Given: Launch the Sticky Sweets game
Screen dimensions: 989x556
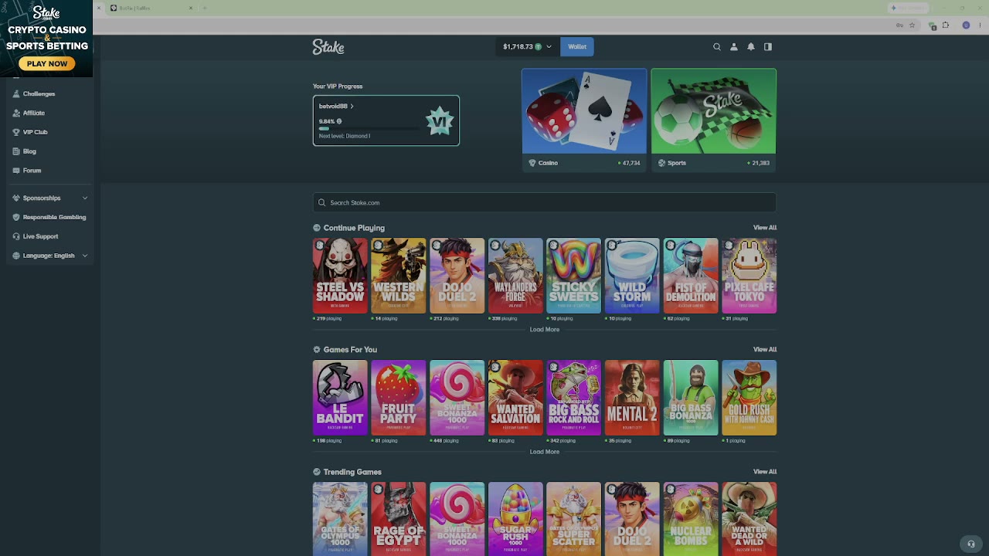Looking at the screenshot, I should click(574, 276).
